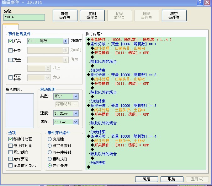The height and width of the screenshot is (186, 212).
Task: Click the 清空事件页 button
Action: click(x=174, y=16)
